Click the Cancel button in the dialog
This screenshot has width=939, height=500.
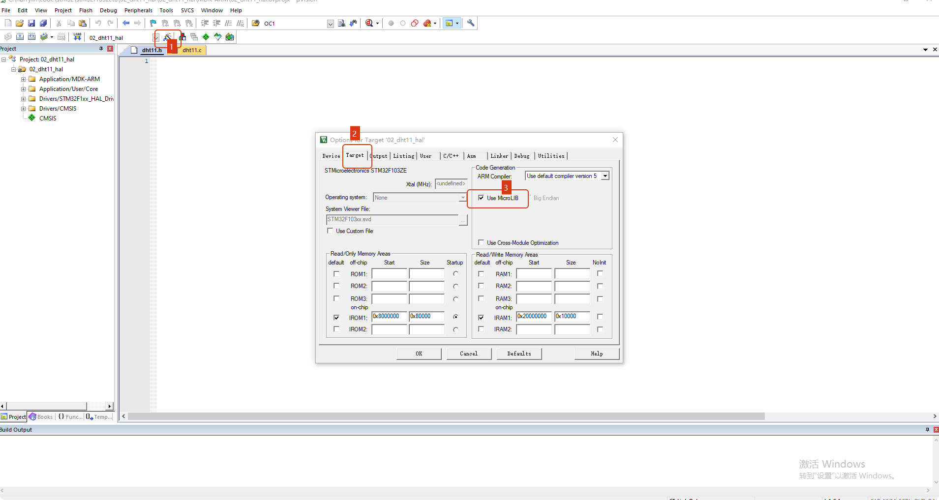[469, 353]
